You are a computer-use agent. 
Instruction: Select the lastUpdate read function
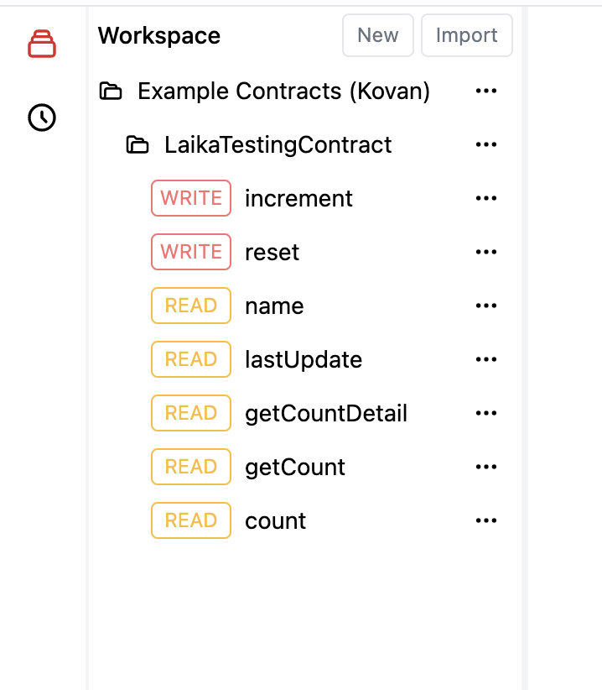click(x=303, y=360)
